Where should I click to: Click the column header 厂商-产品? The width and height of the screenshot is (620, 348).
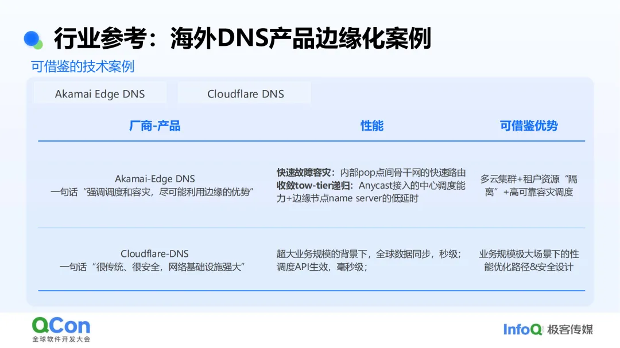pyautogui.click(x=154, y=126)
